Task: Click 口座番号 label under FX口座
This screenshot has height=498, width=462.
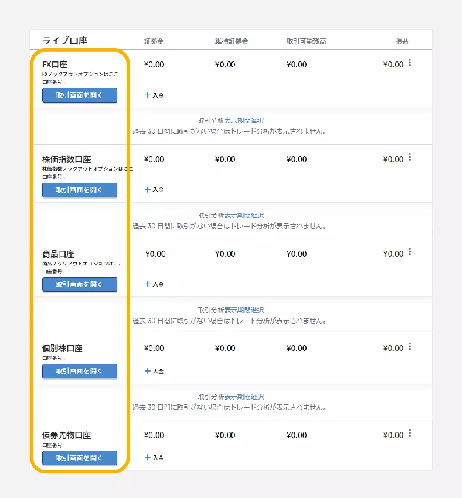Action: pos(54,82)
